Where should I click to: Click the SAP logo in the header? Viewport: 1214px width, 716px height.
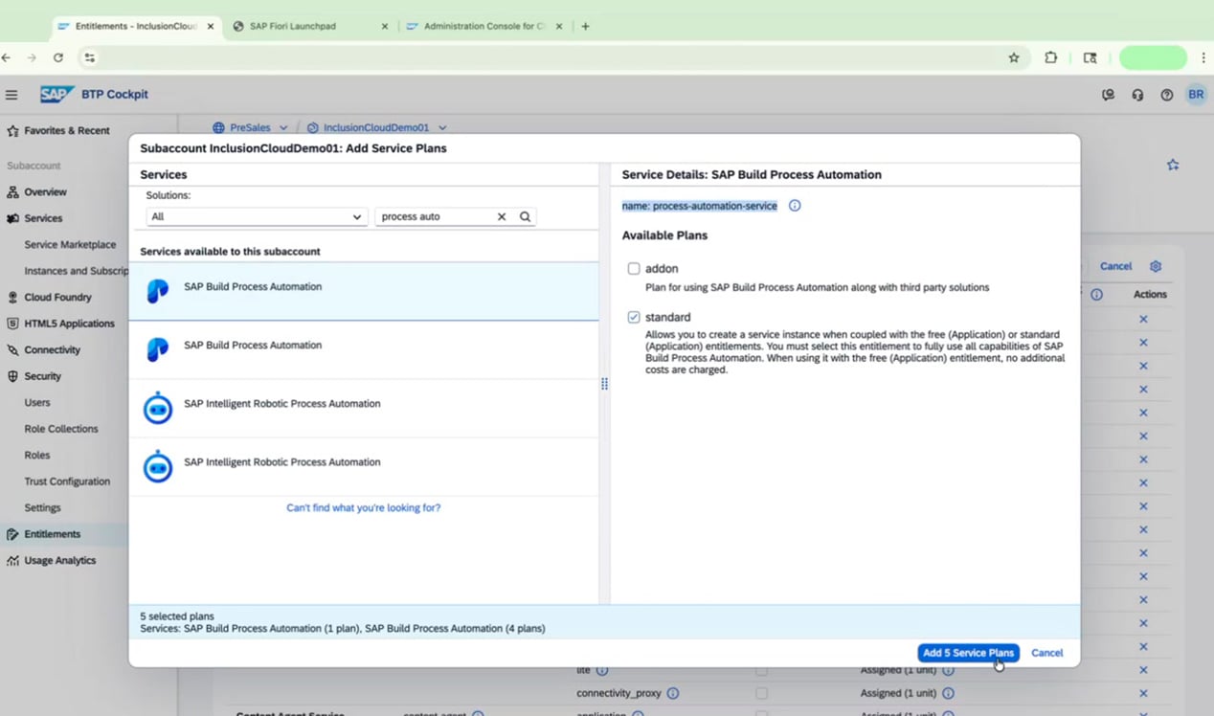point(57,95)
